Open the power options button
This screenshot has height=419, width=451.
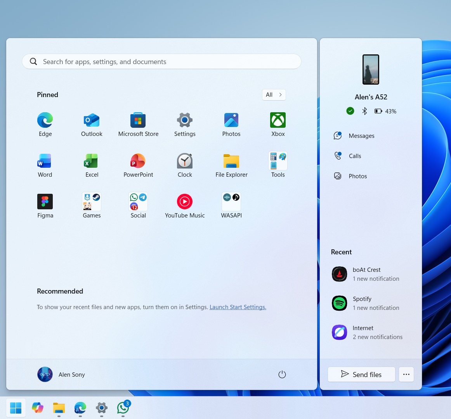[x=282, y=374]
